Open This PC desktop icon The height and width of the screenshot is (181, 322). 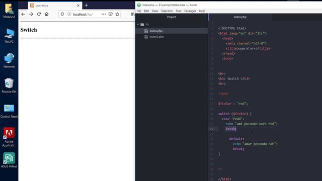point(9,36)
